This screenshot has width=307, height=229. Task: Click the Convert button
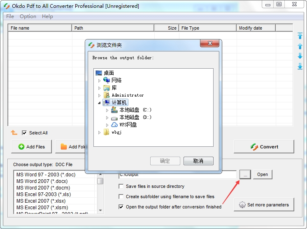tap(264, 146)
